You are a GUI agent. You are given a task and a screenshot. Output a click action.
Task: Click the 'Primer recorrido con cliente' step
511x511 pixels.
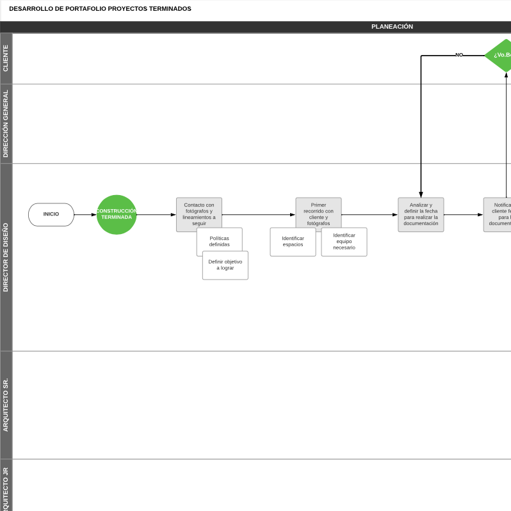click(x=318, y=212)
